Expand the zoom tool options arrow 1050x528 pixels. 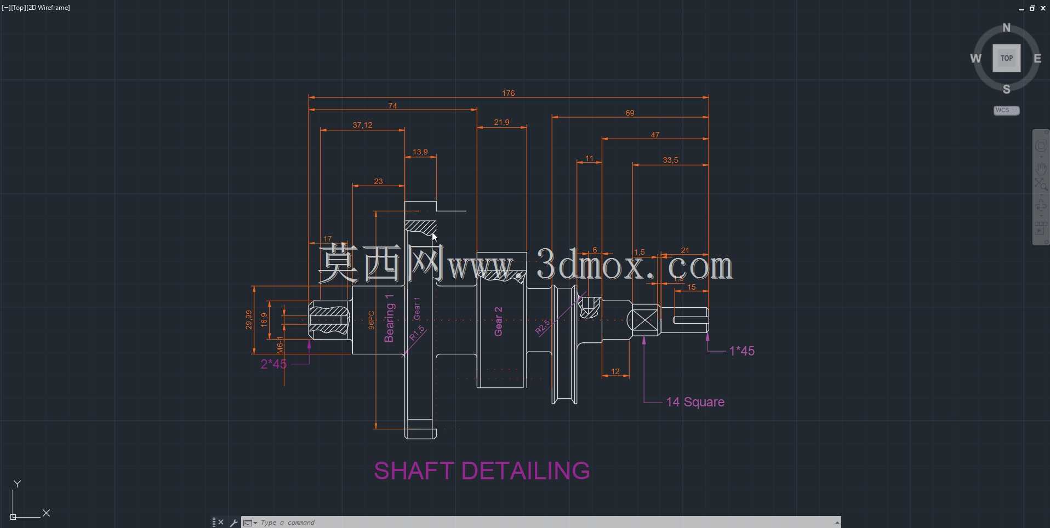tap(1041, 196)
